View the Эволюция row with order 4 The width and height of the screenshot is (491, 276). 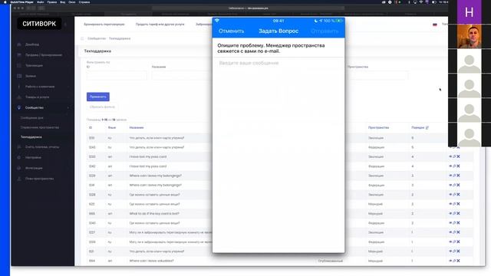pos(450,156)
